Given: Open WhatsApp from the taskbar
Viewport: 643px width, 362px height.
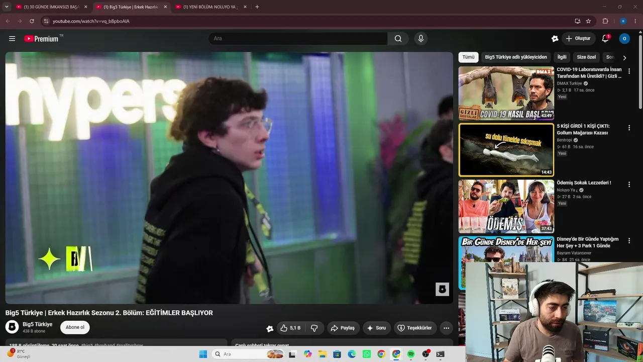Looking at the screenshot, I should [367, 354].
